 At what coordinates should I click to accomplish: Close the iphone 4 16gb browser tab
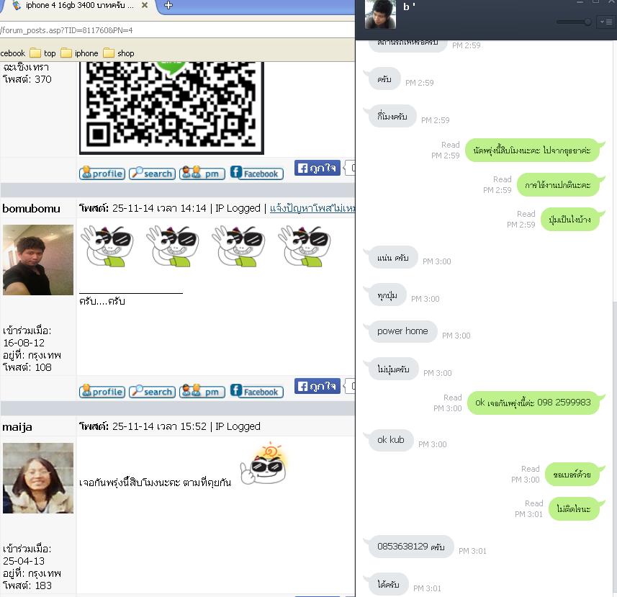point(145,5)
